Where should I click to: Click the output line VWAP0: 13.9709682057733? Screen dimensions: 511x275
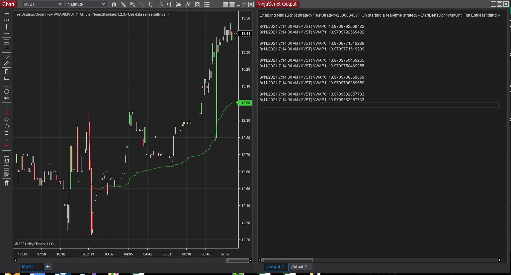pos(312,94)
